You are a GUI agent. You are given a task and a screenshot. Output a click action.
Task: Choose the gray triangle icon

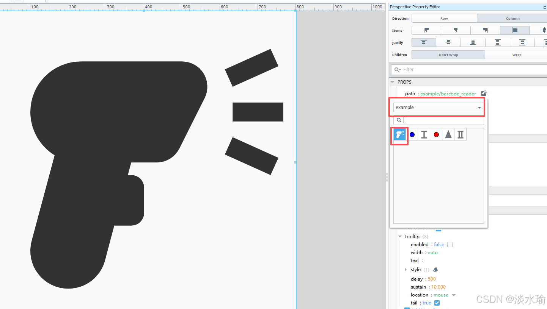[448, 134]
